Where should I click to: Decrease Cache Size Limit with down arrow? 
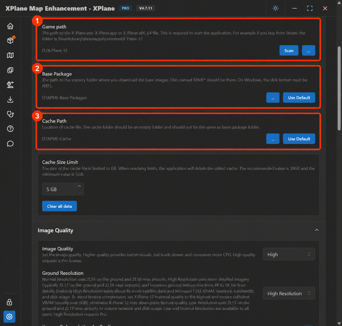click(x=80, y=192)
